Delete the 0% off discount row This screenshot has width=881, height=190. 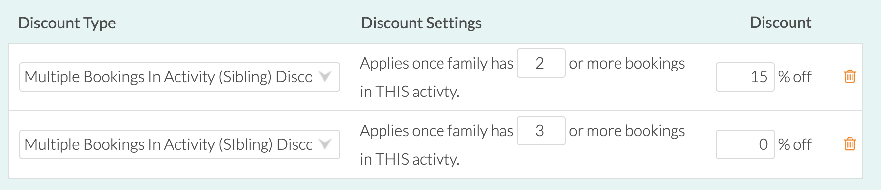[850, 144]
